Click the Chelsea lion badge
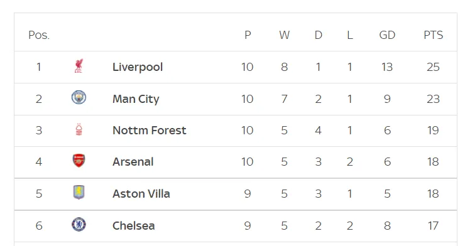Screen dimensions: 465x246 tap(79, 225)
